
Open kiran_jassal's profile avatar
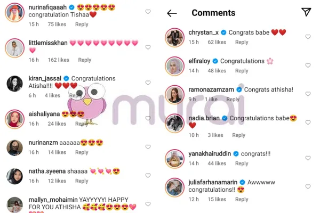pos(15,84)
